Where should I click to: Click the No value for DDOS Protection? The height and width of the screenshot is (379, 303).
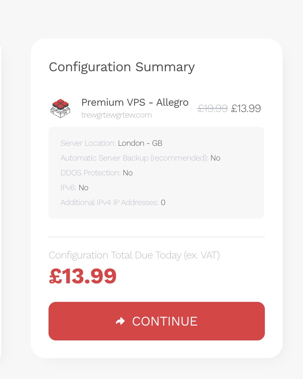click(x=127, y=173)
